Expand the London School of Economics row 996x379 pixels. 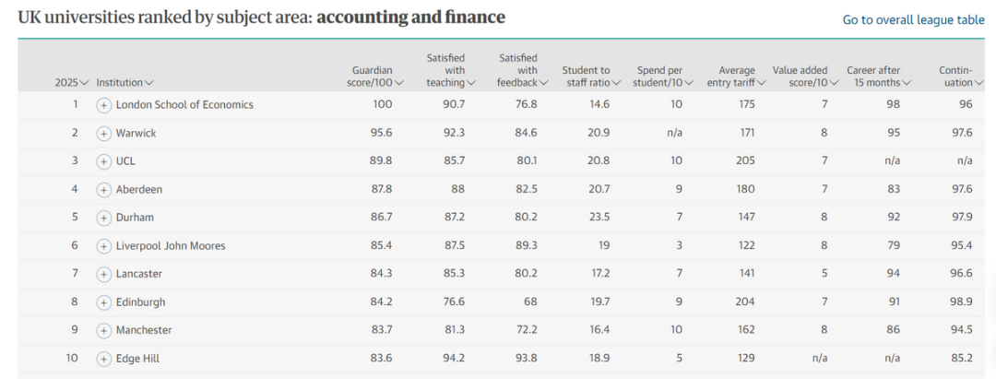pyautogui.click(x=104, y=105)
